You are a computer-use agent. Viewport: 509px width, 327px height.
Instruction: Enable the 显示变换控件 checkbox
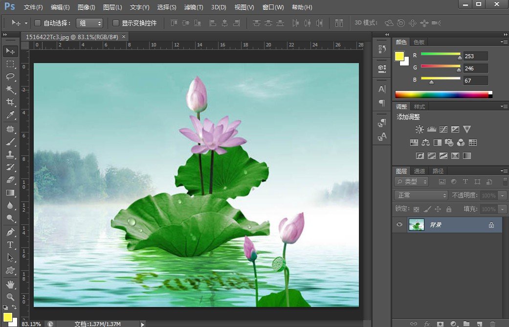(116, 23)
